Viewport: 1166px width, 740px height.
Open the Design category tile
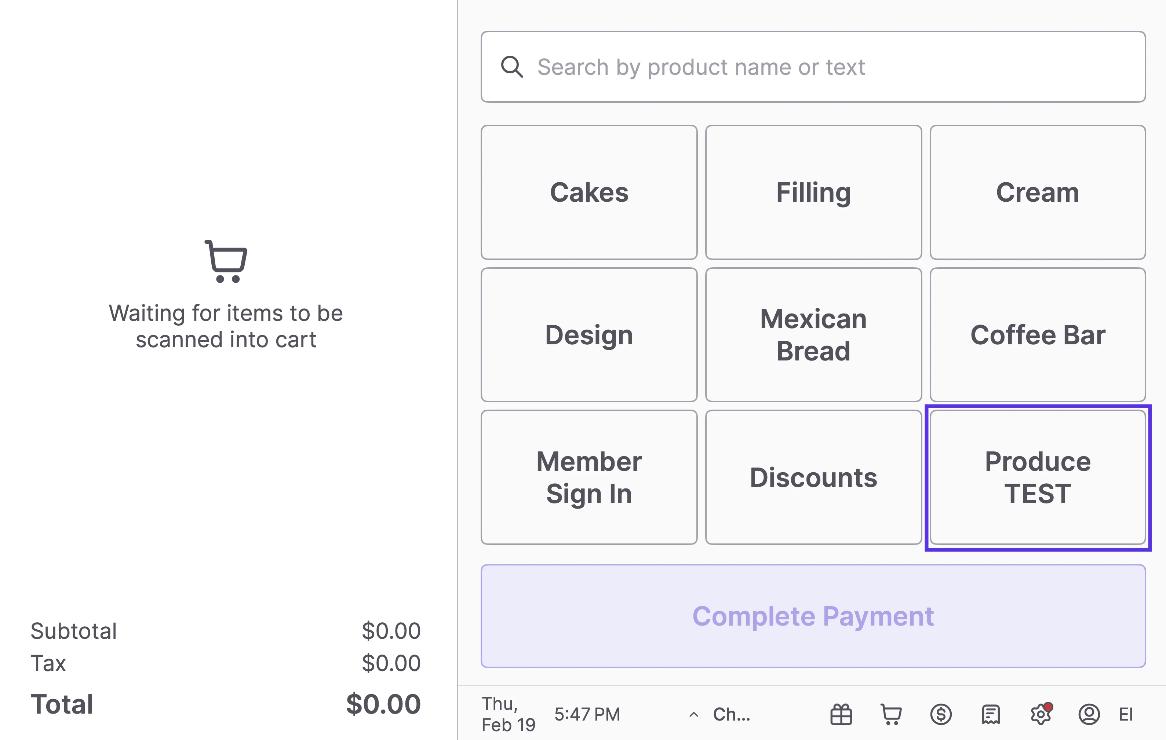coord(589,335)
